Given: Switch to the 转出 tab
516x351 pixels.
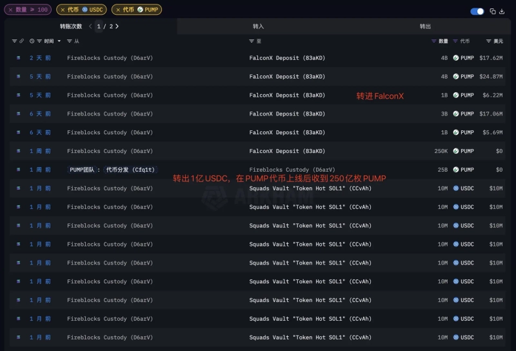Looking at the screenshot, I should 425,26.
